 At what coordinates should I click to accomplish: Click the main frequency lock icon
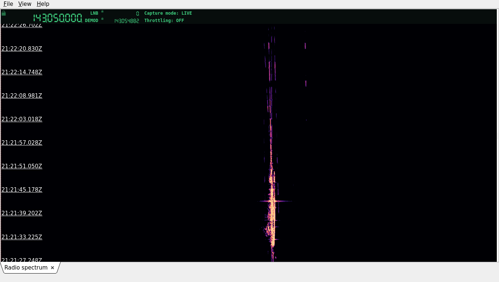(x=4, y=13)
